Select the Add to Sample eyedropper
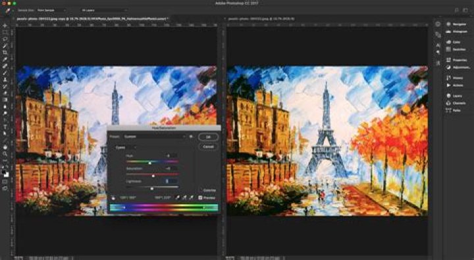Screen dimensions: 474x260 click(184, 198)
